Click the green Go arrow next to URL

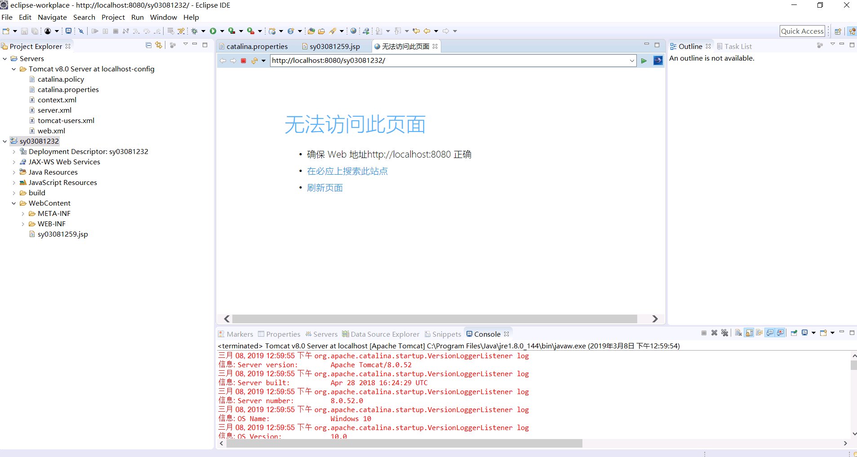click(644, 61)
